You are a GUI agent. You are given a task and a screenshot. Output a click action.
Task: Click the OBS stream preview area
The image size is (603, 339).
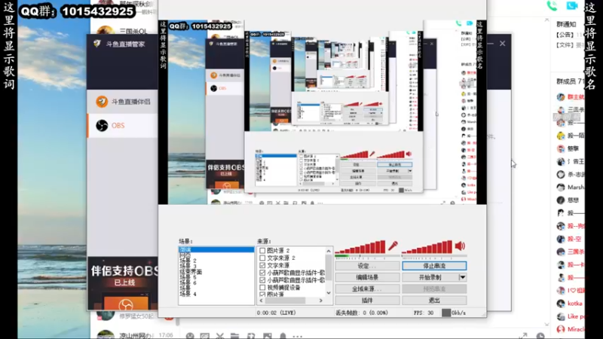tap(323, 112)
